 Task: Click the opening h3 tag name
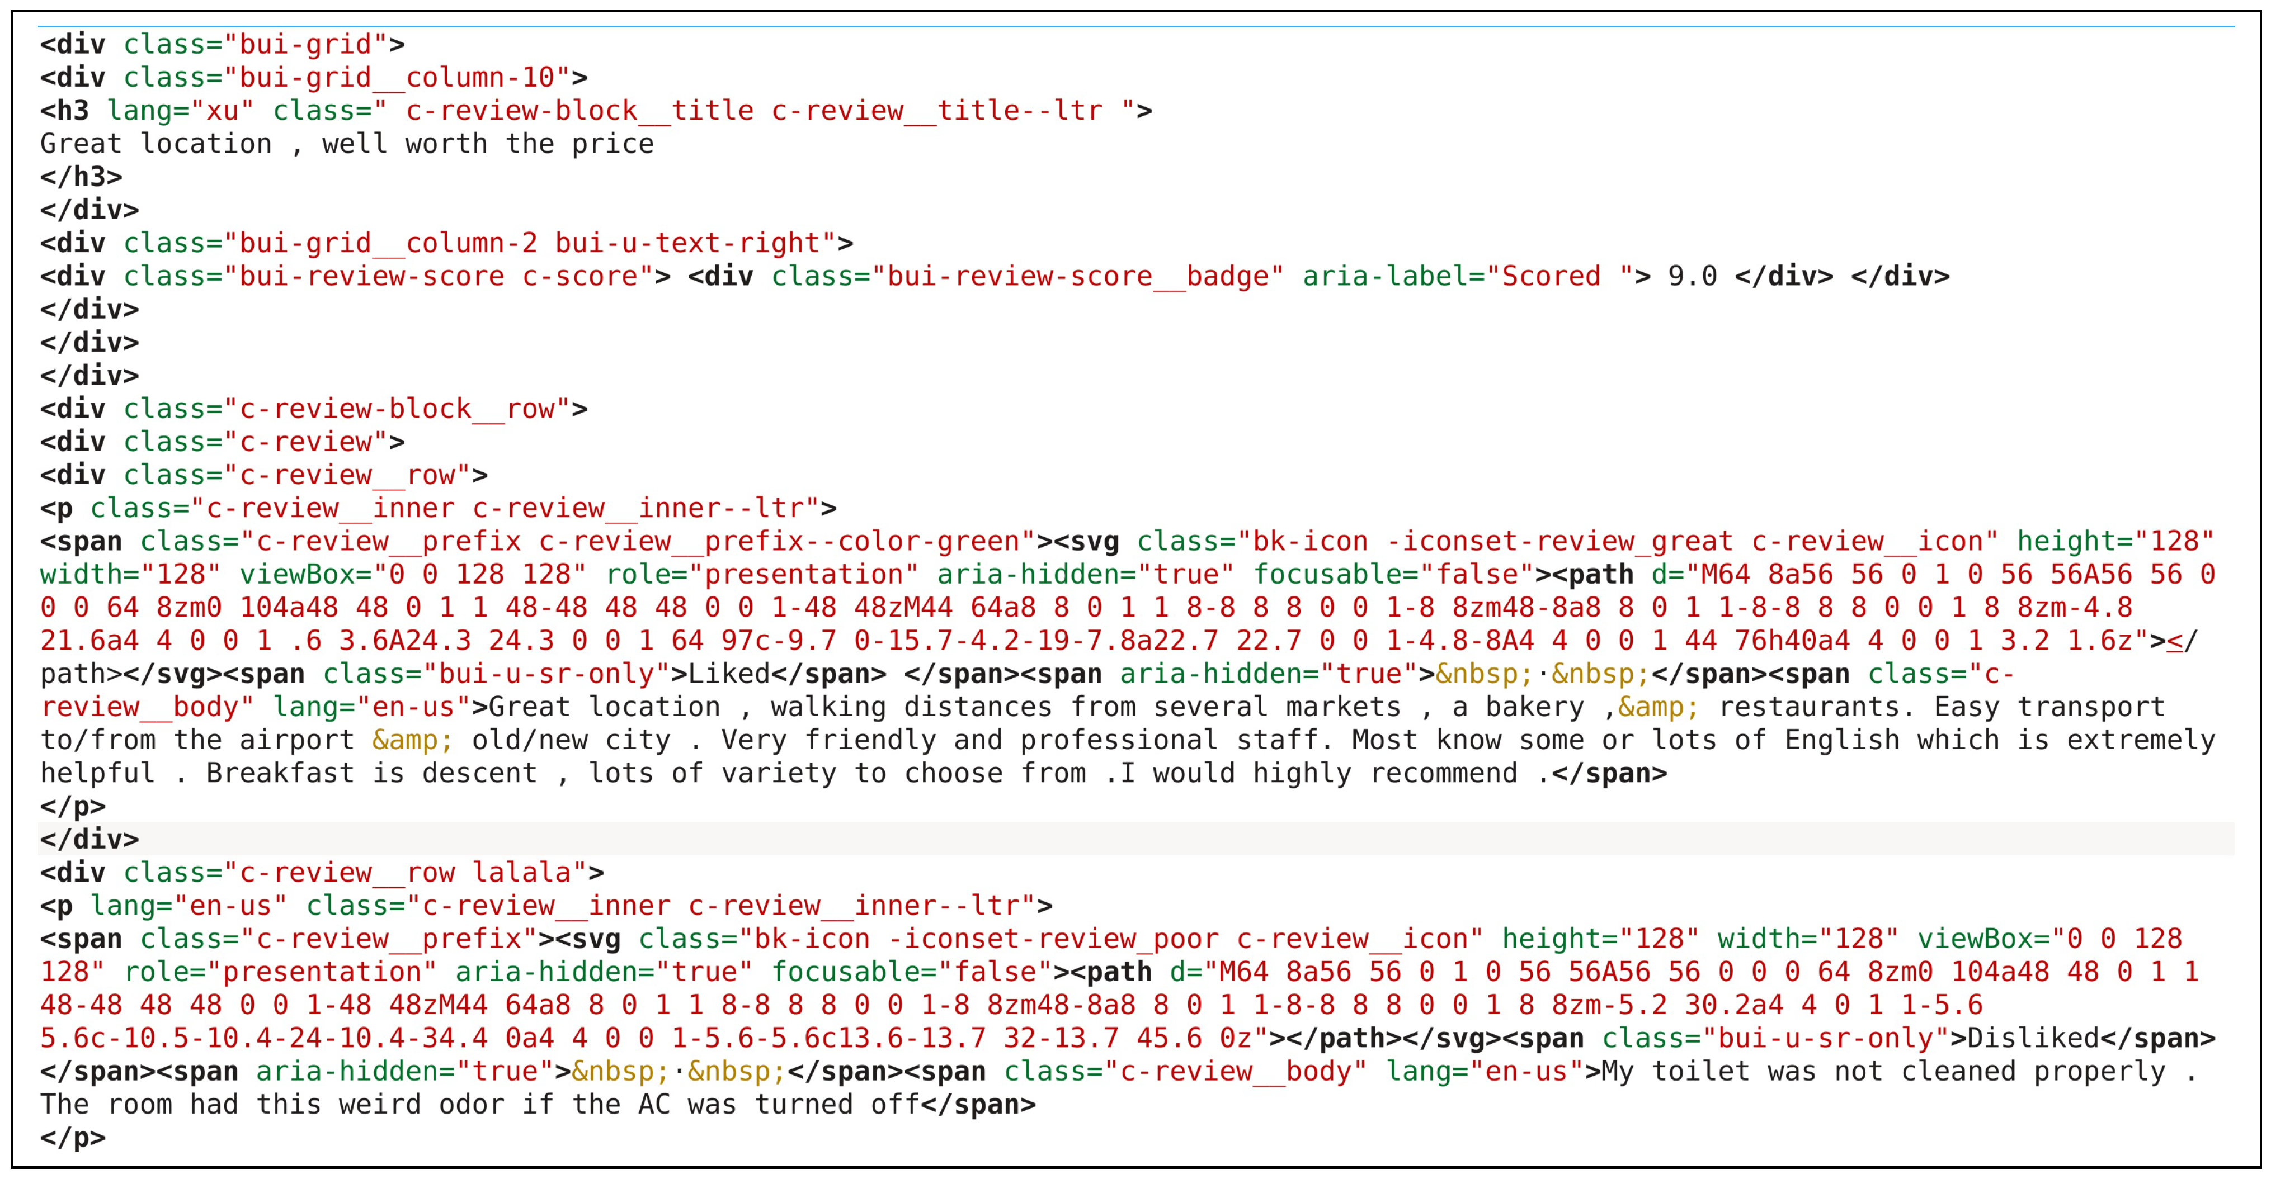72,111
